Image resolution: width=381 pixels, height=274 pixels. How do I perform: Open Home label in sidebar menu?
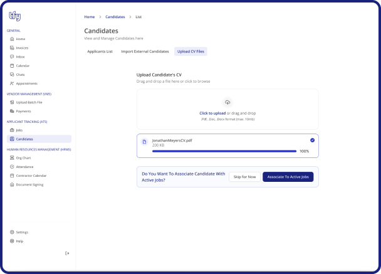(x=21, y=39)
